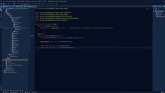Collapse the src folder
This screenshot has width=165, height=93.
(x=5, y=12)
